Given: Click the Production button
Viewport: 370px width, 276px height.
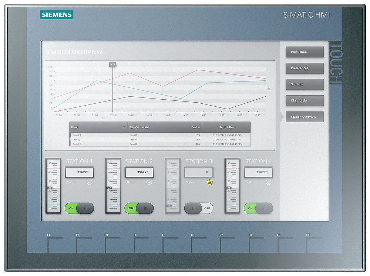Looking at the screenshot, I should point(304,52).
